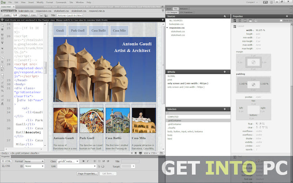Show Border category in CSS Properties

coord(245,20)
